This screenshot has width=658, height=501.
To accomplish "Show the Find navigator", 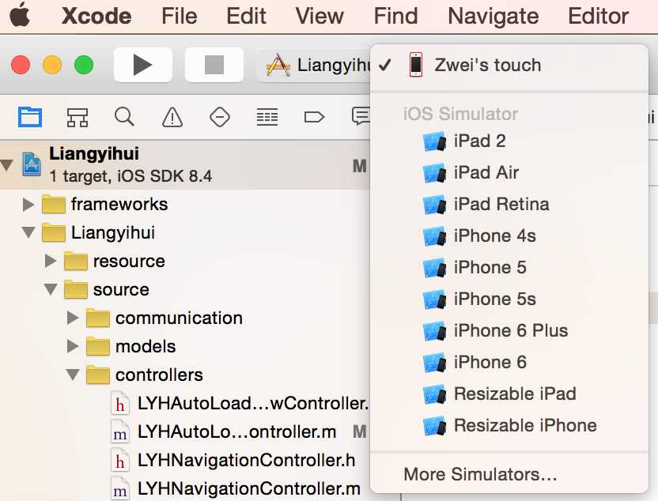I will click(124, 116).
